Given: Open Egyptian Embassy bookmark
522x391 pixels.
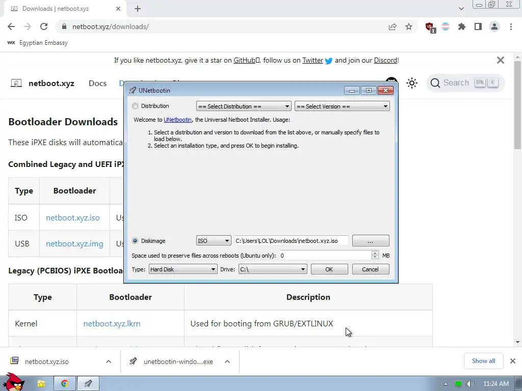Looking at the screenshot, I should click(37, 43).
